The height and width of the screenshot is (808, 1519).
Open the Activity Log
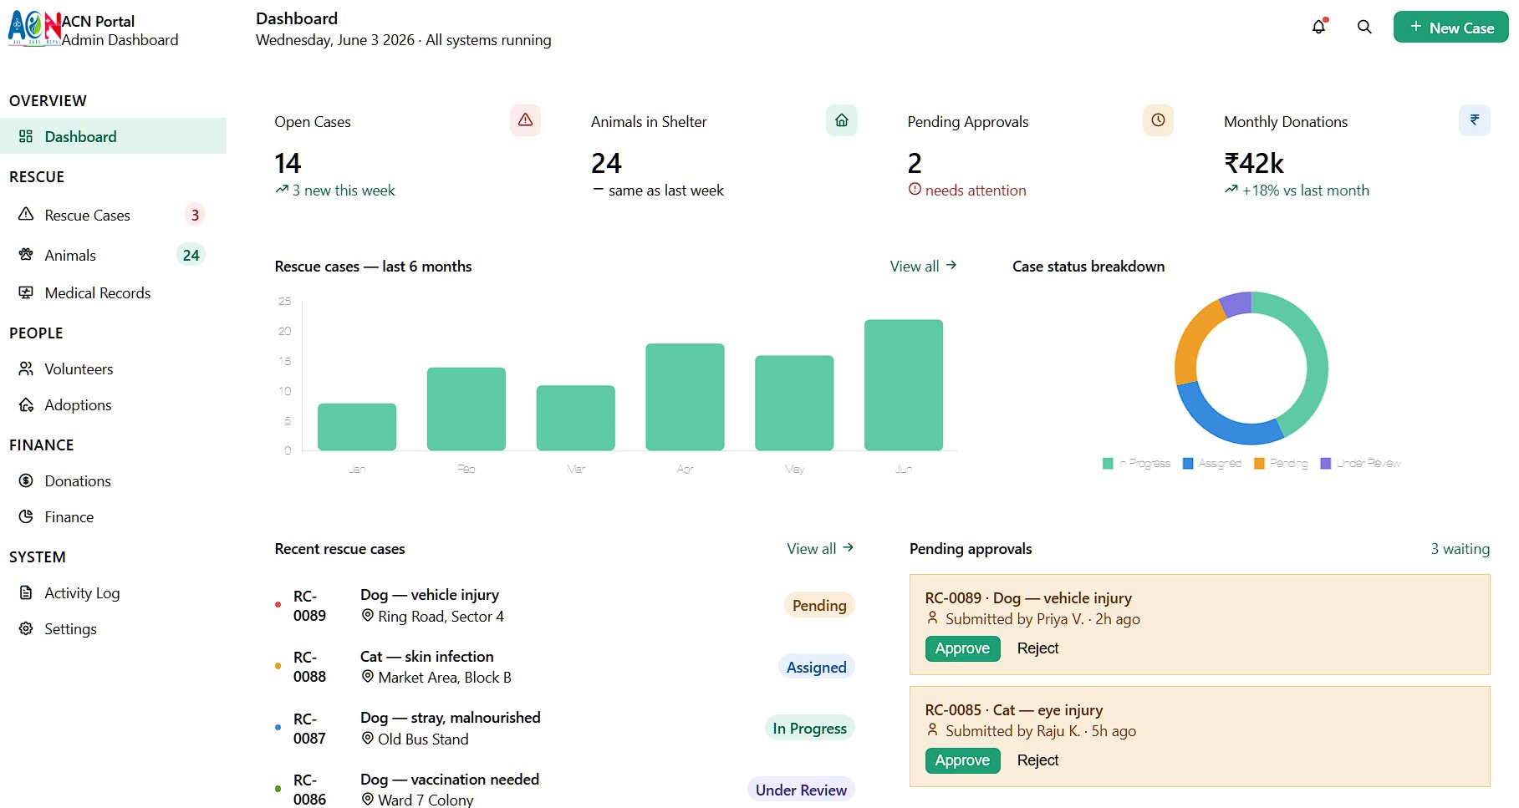coord(113,593)
